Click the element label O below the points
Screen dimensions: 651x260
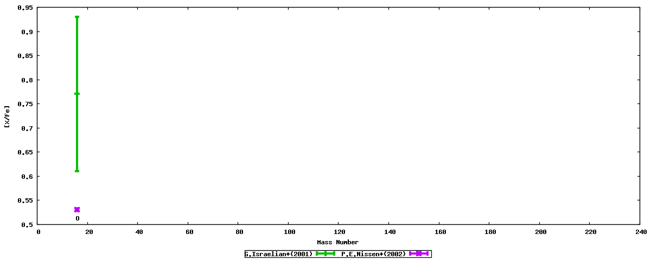[x=77, y=218]
